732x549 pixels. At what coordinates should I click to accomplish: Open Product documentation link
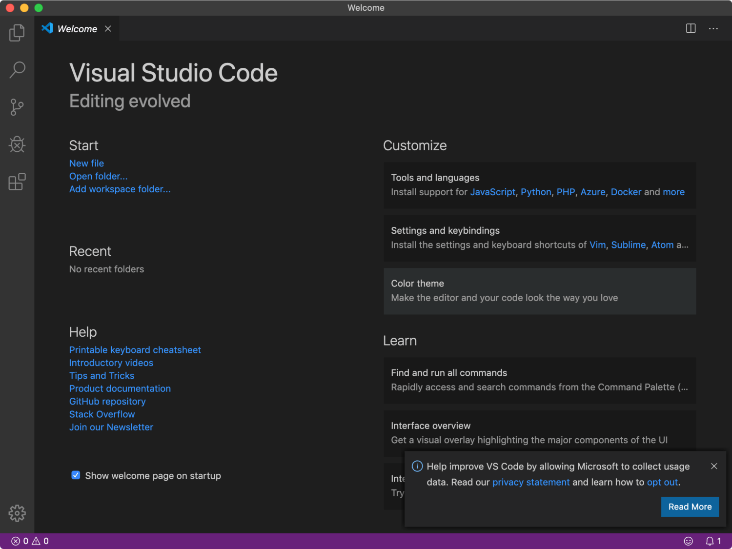point(120,388)
